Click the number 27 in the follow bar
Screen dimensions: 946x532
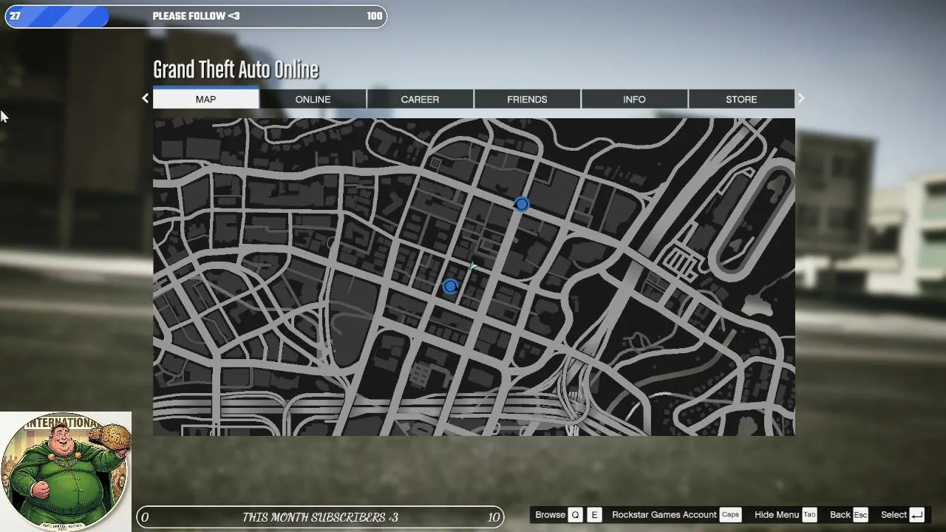pos(15,16)
